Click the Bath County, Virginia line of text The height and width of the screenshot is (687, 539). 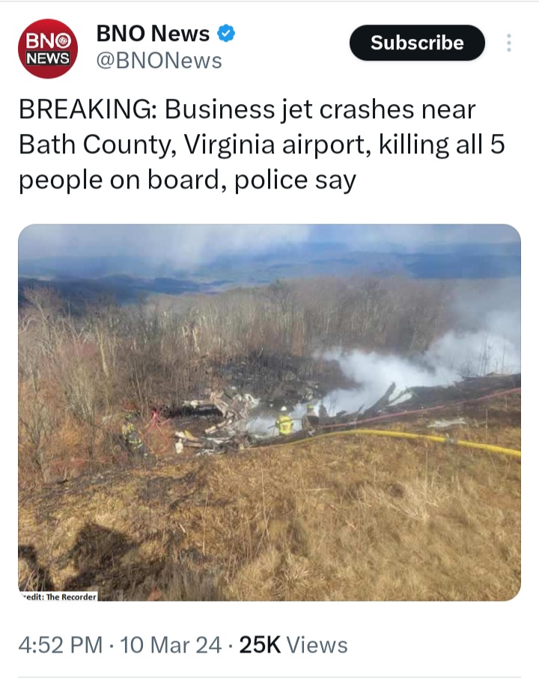[261, 144]
